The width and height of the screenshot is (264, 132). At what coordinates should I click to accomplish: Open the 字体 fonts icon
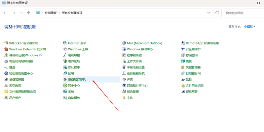[x=124, y=98]
